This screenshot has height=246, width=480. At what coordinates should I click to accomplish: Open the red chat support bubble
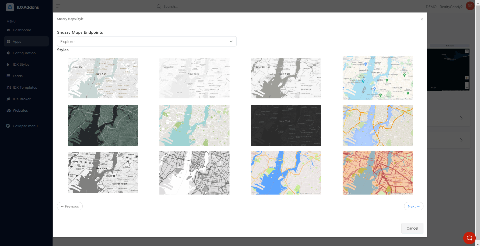pos(469,238)
